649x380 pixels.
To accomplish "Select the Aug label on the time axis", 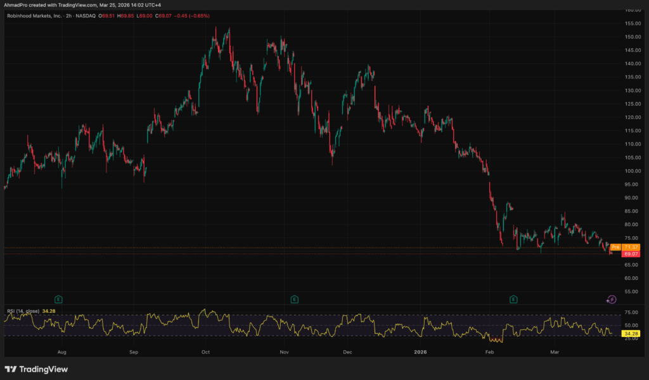I will (61, 350).
